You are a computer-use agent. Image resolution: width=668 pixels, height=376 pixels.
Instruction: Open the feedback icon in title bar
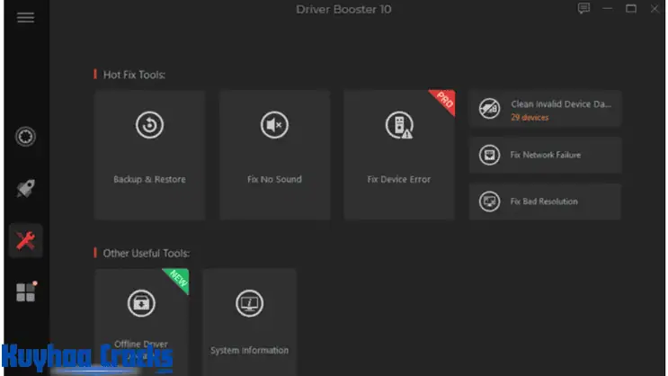tap(583, 9)
